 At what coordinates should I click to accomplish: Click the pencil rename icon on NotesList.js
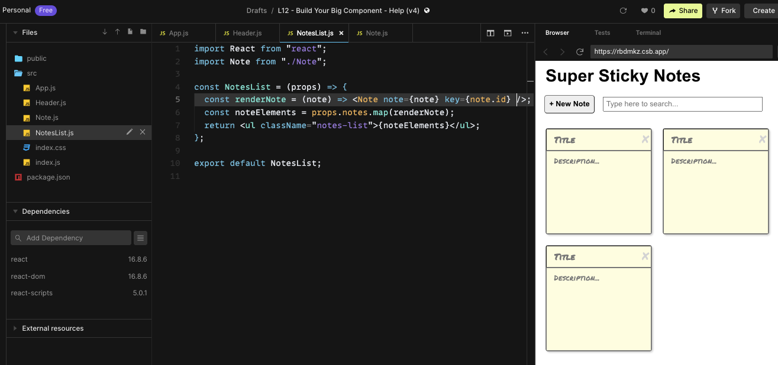130,132
